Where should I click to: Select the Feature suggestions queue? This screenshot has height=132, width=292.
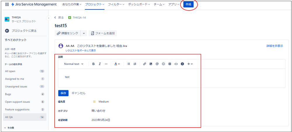click(x=25, y=110)
